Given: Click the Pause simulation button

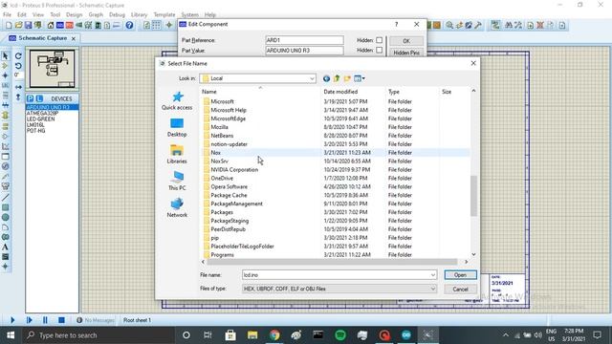Looking at the screenshot, I should point(45,320).
